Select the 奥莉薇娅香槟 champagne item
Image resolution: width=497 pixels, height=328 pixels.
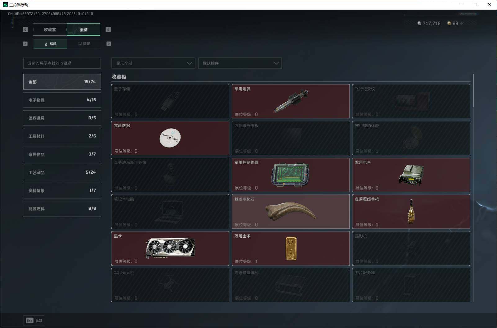click(x=411, y=212)
